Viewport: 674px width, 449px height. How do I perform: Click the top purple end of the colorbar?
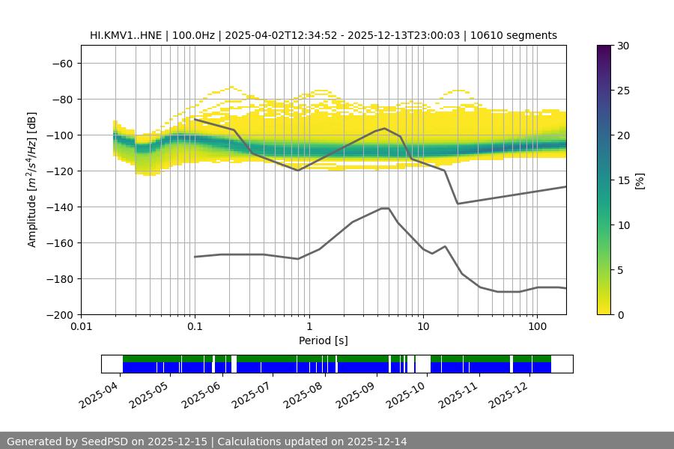pyautogui.click(x=604, y=49)
